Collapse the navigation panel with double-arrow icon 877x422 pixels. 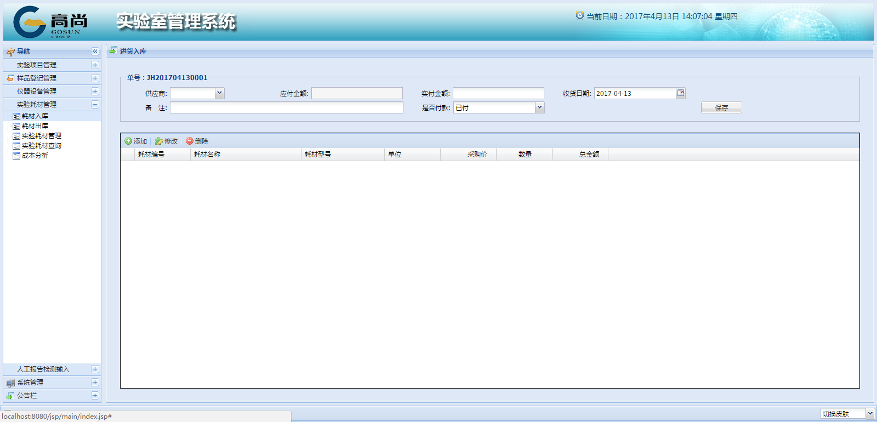click(x=95, y=51)
